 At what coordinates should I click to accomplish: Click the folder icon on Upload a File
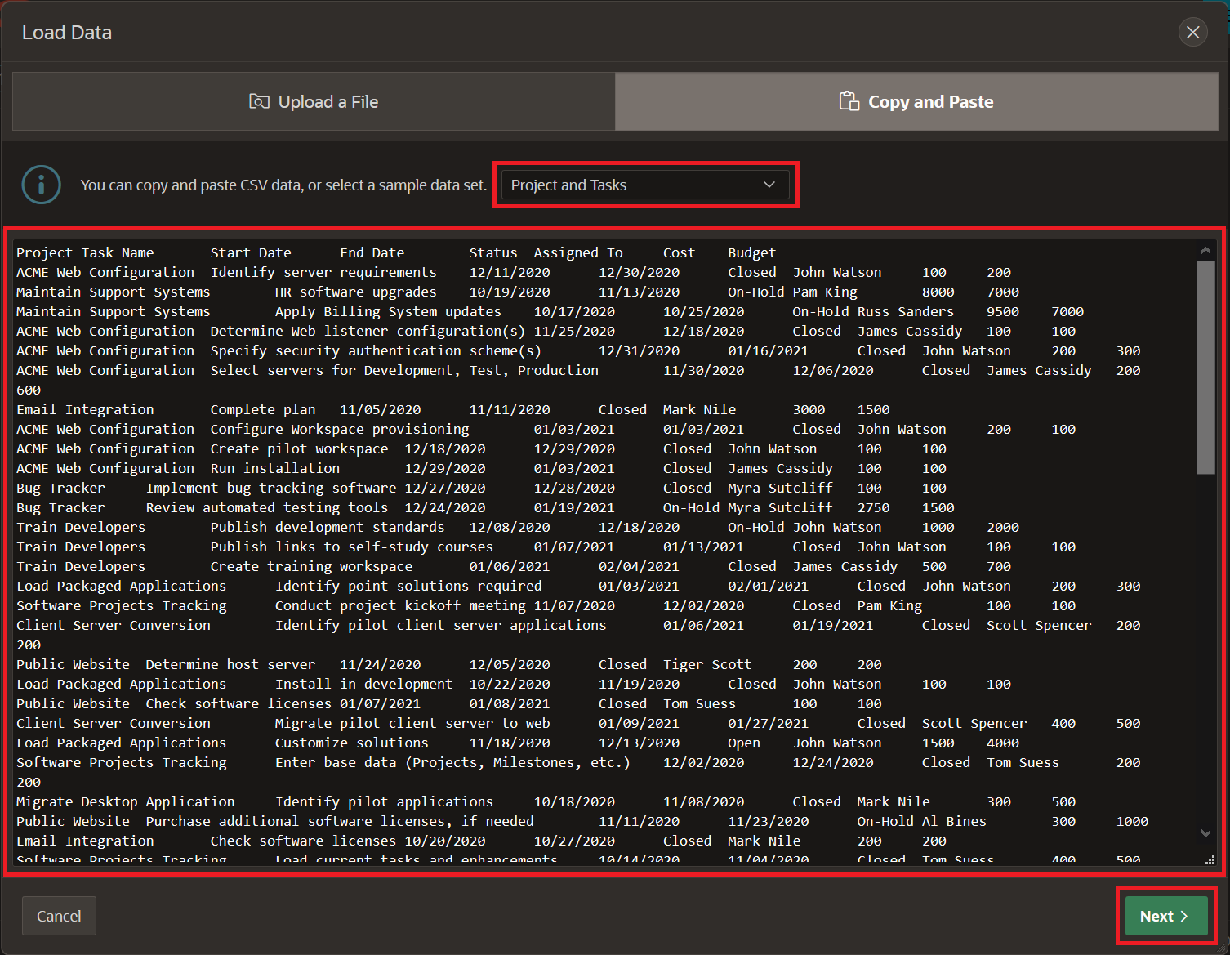click(259, 101)
